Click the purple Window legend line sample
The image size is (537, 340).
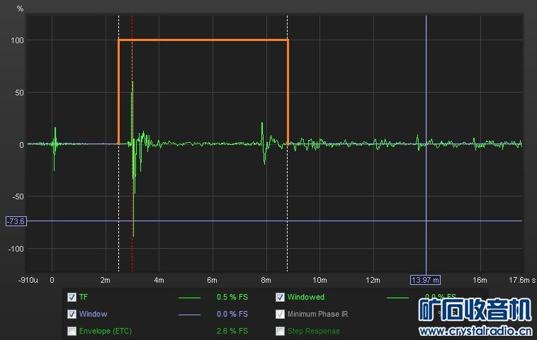(189, 315)
